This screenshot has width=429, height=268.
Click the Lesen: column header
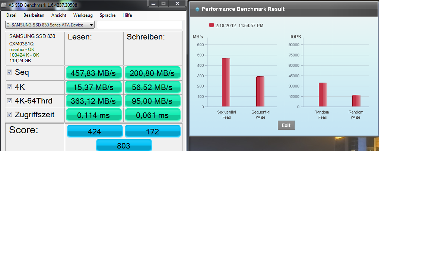80,37
